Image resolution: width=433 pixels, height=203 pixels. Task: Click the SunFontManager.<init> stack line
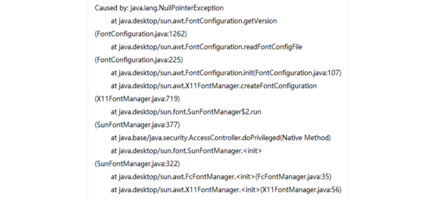[x=186, y=151]
